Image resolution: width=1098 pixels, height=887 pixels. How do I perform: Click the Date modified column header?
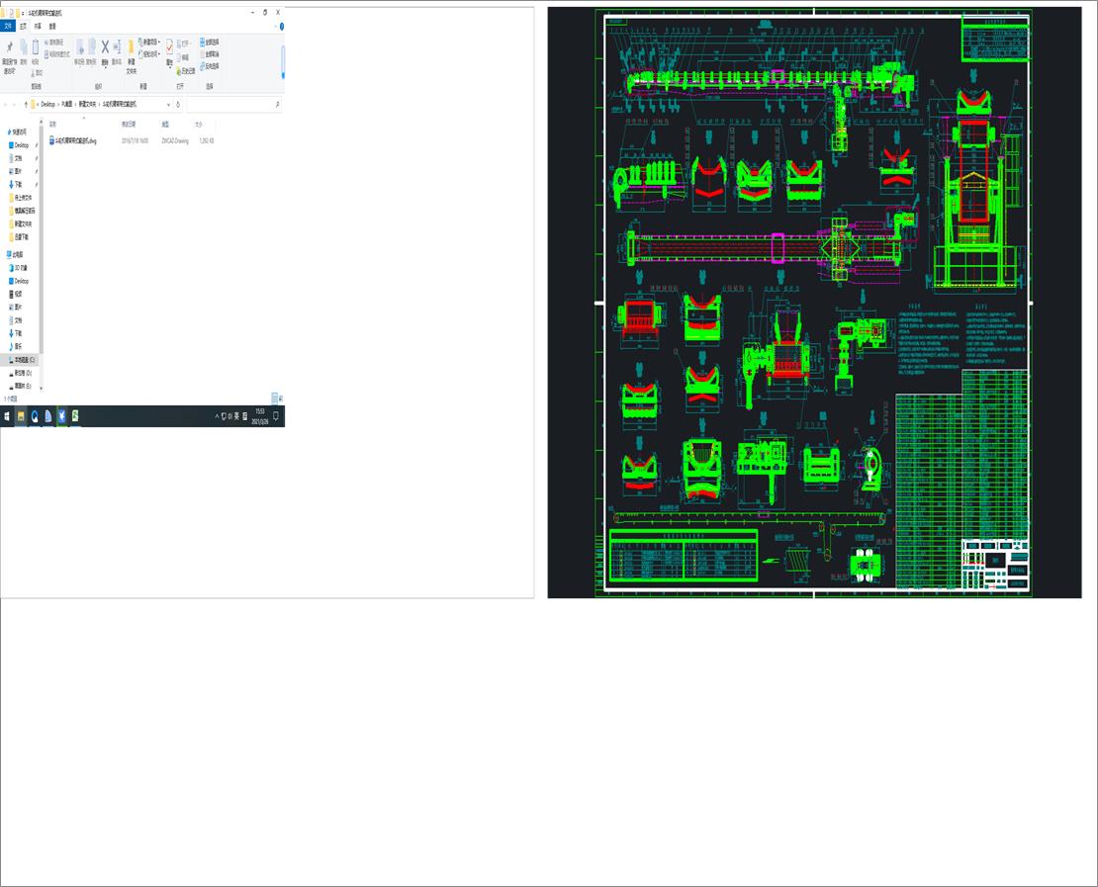coord(129,124)
